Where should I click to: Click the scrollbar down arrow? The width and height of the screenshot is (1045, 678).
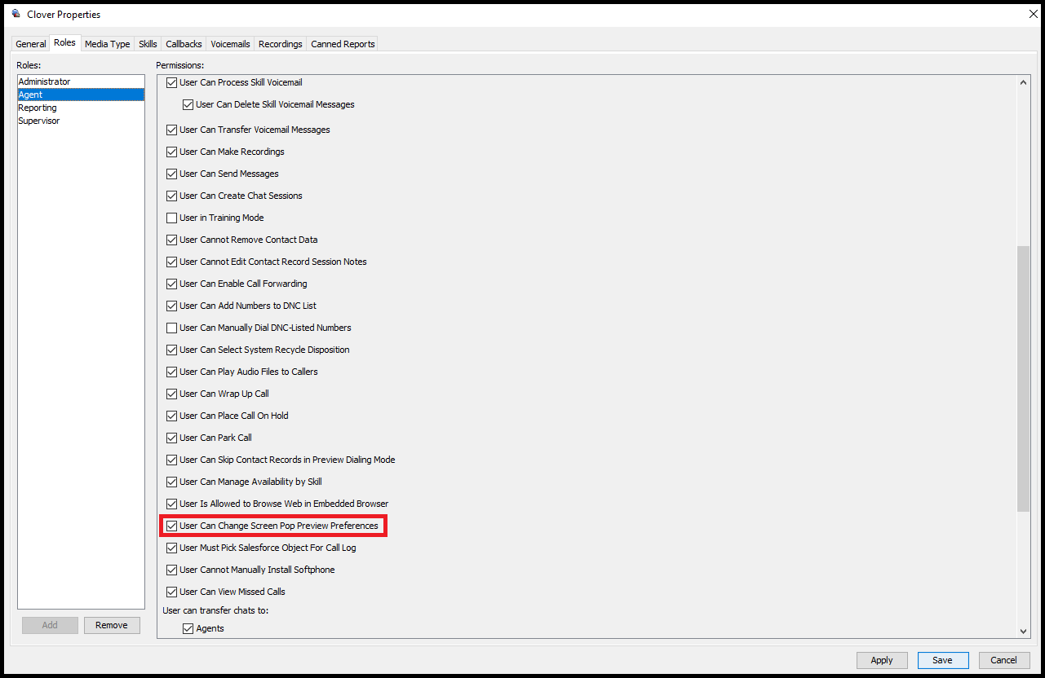tap(1023, 632)
